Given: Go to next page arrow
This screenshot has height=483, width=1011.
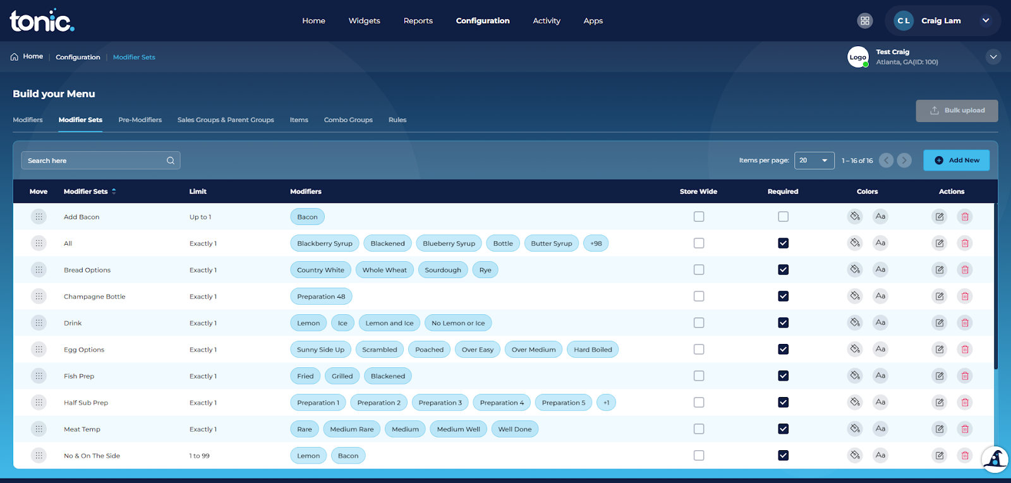Looking at the screenshot, I should (904, 161).
